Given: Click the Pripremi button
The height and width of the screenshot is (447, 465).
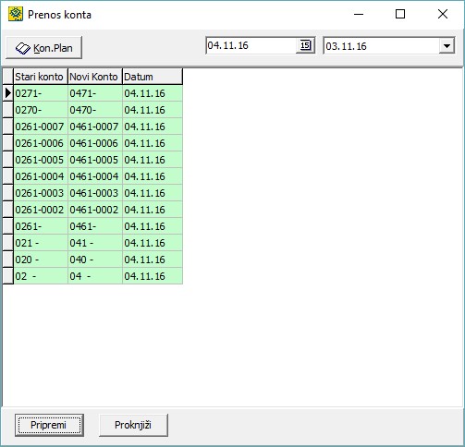Looking at the screenshot, I should [x=49, y=425].
